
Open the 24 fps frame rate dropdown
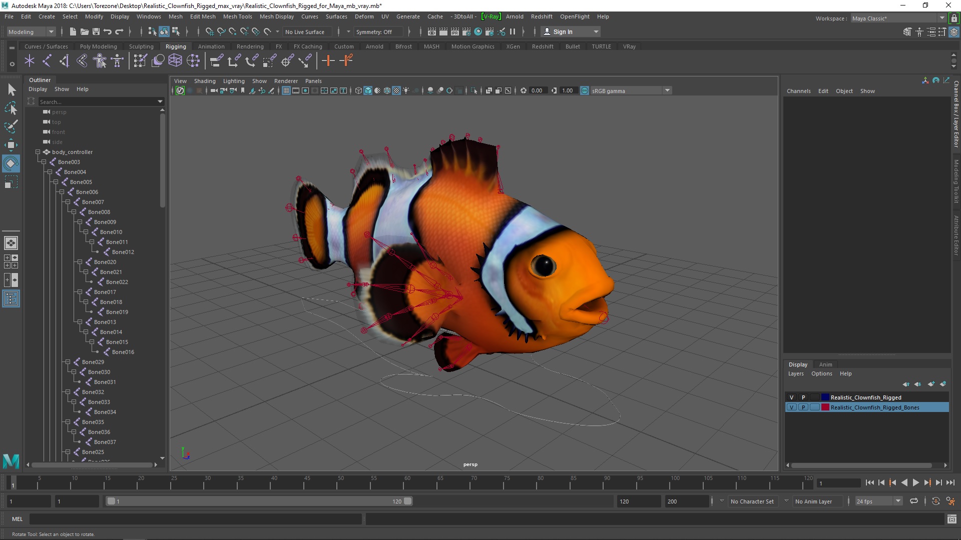878,501
